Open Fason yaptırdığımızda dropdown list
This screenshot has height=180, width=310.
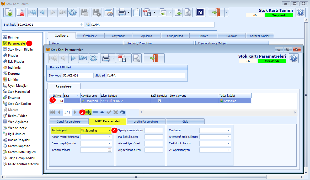click(109, 137)
